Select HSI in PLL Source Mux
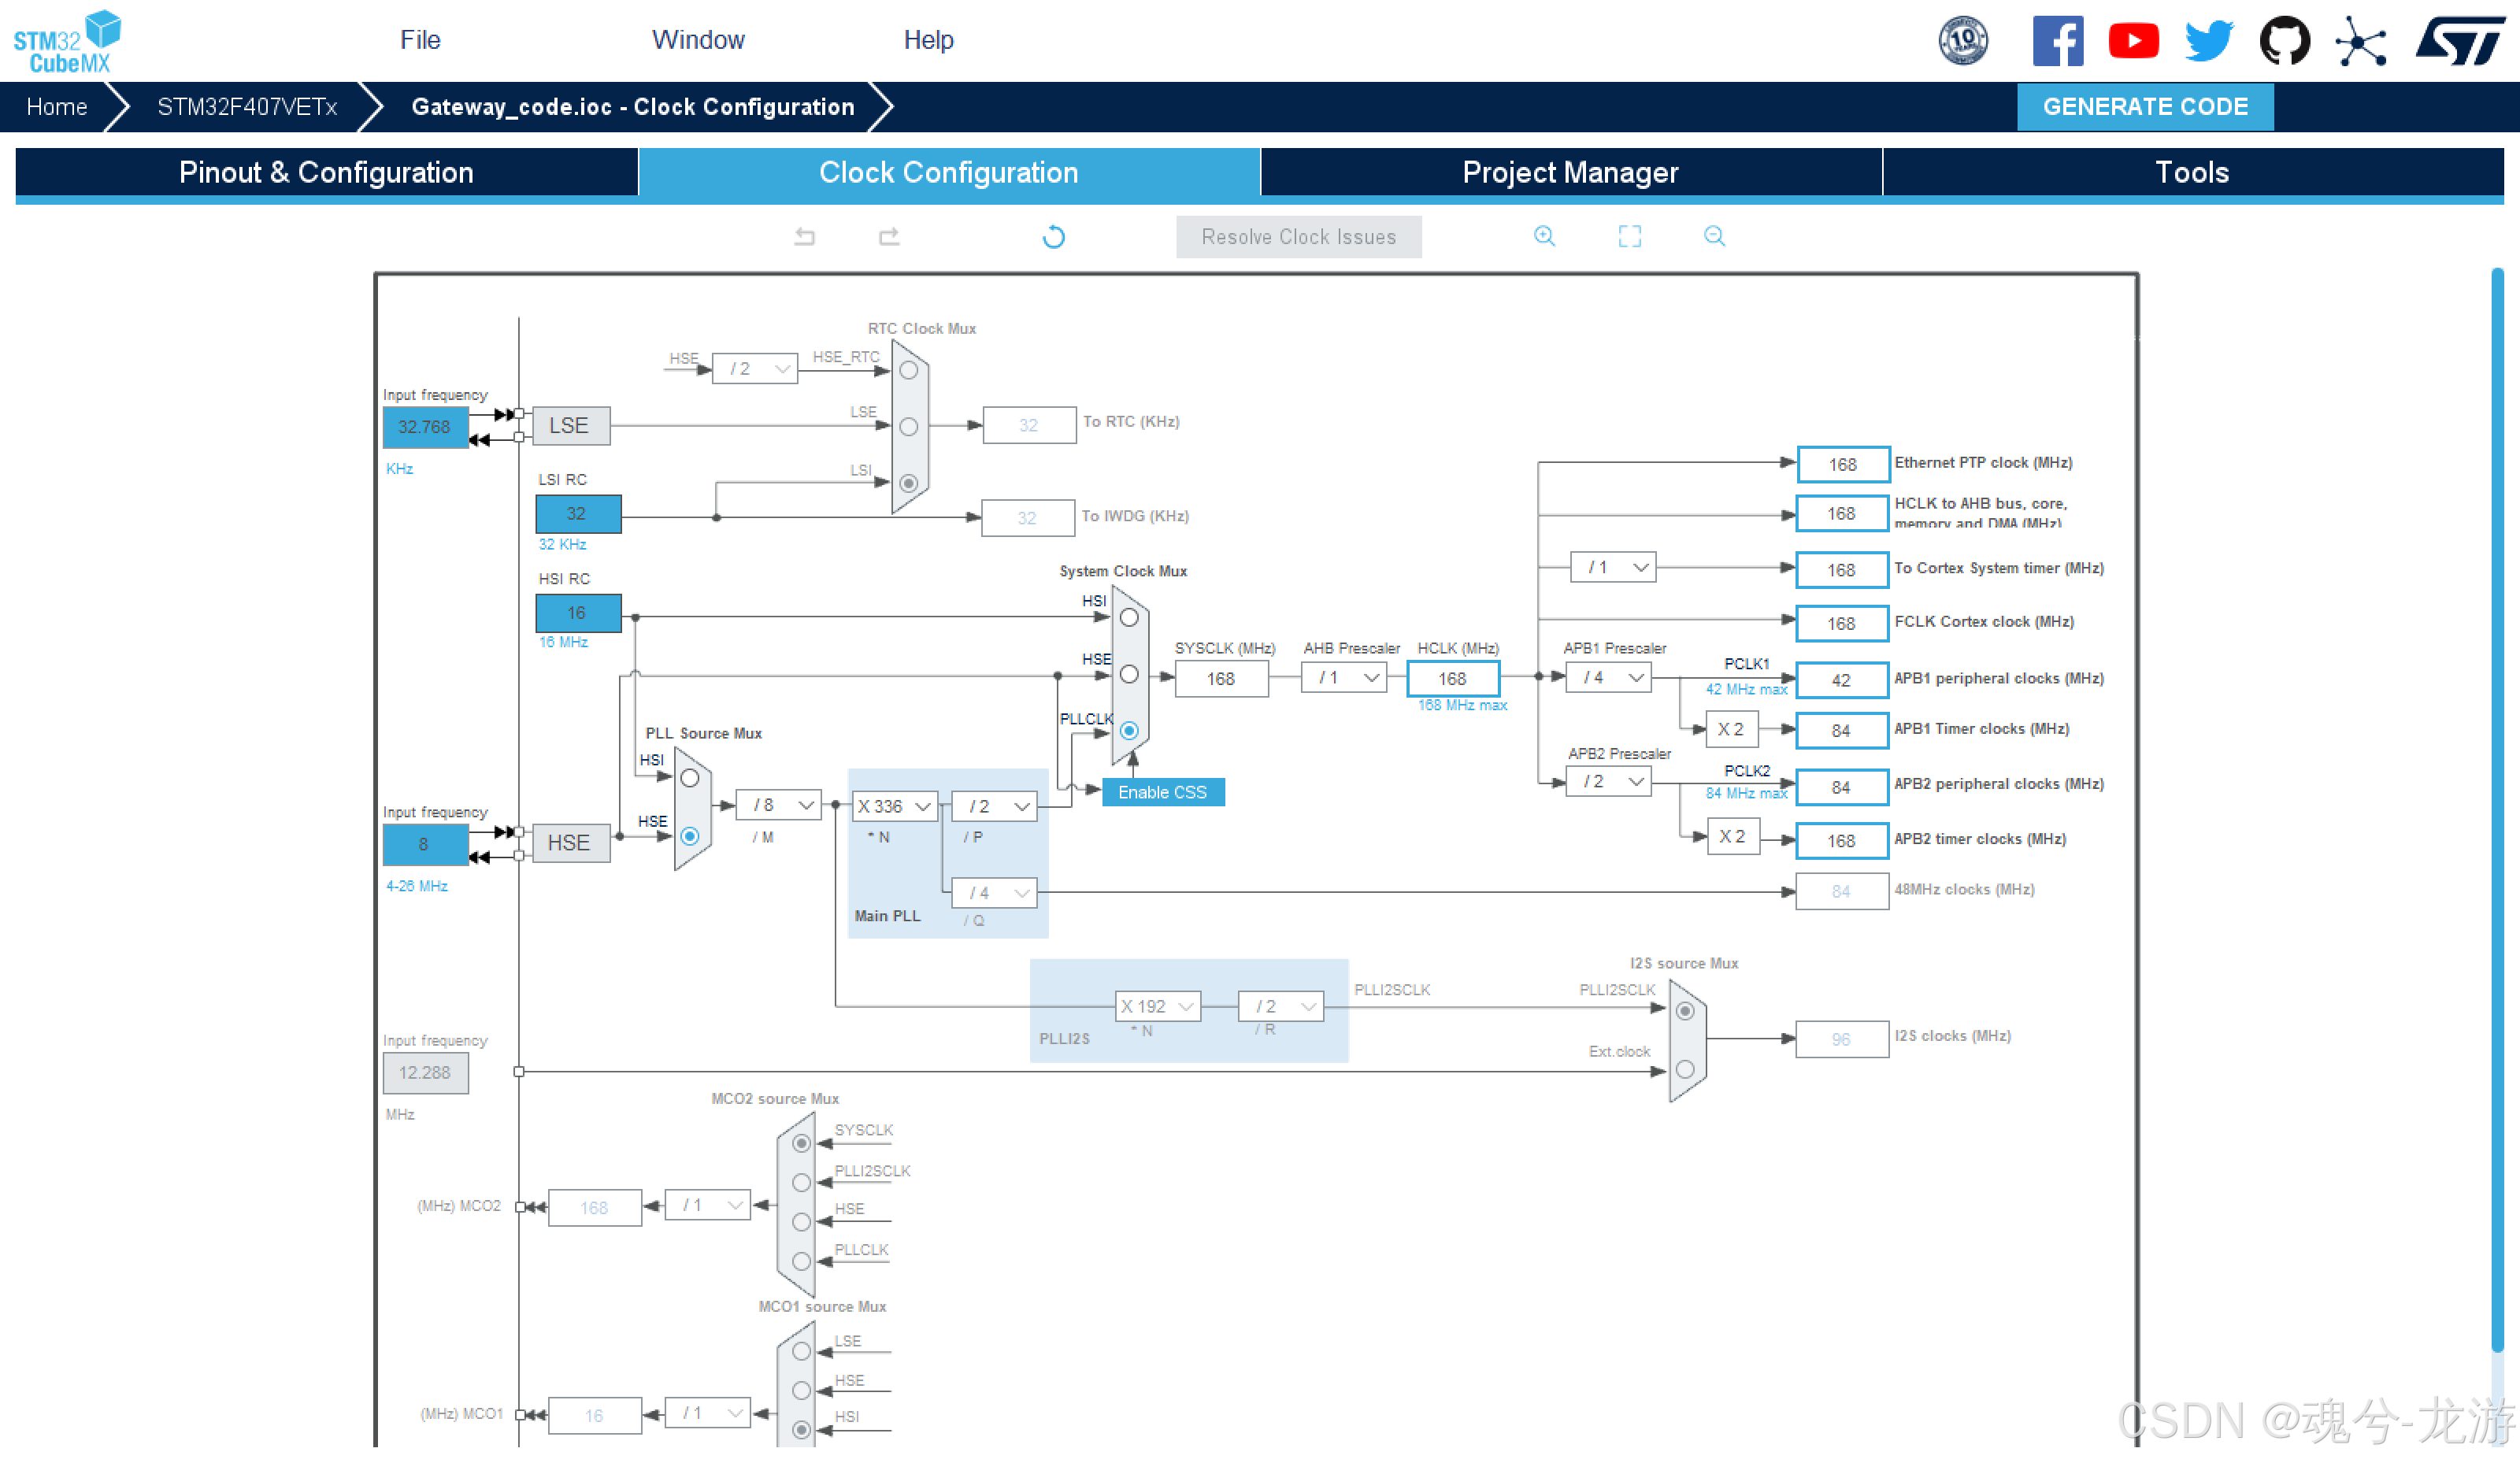2520x1463 pixels. (x=689, y=778)
